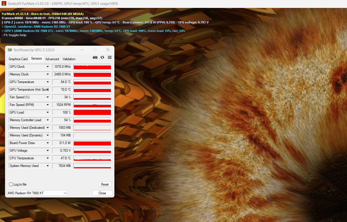The height and width of the screenshot is (222, 347).
Task: Click the FurMark 'F1: toggle help' line
Action: 14,35
